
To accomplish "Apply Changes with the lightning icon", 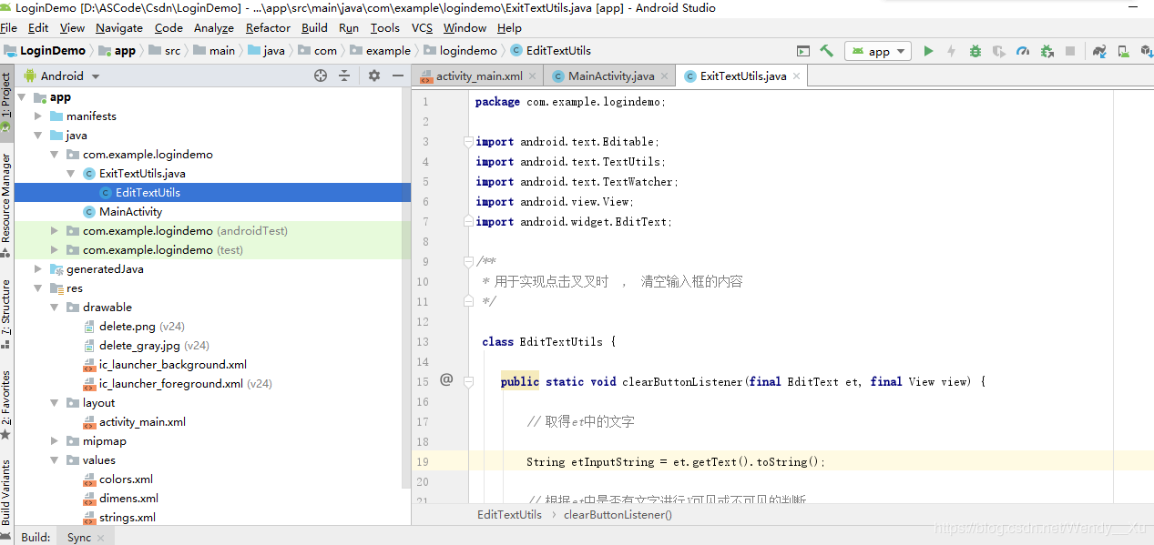I will pyautogui.click(x=951, y=50).
